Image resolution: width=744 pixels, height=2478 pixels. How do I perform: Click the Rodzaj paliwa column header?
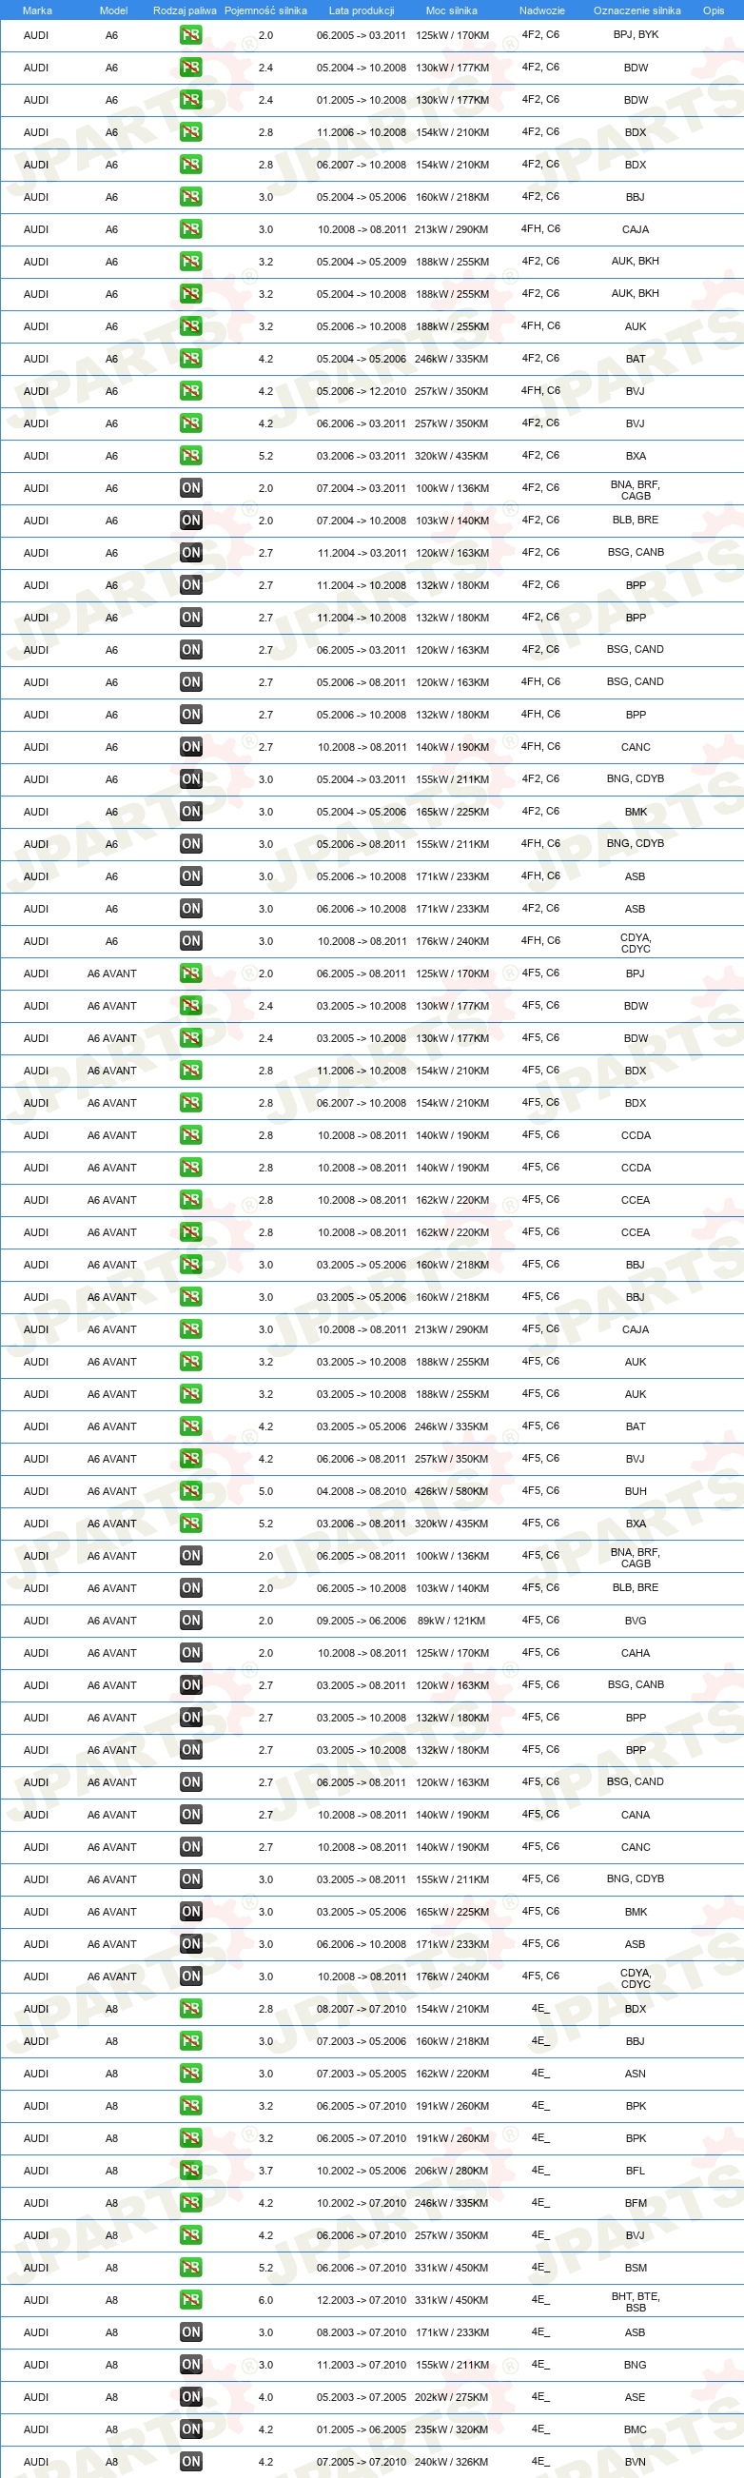[185, 10]
